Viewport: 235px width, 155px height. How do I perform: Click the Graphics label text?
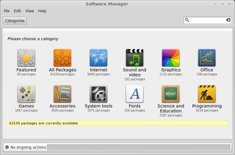click(171, 70)
